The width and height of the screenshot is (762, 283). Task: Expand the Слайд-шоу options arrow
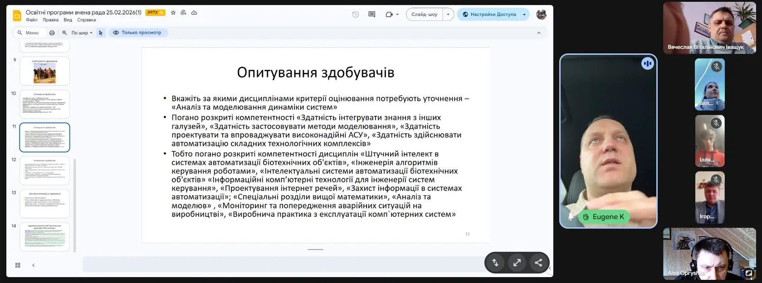click(x=448, y=14)
